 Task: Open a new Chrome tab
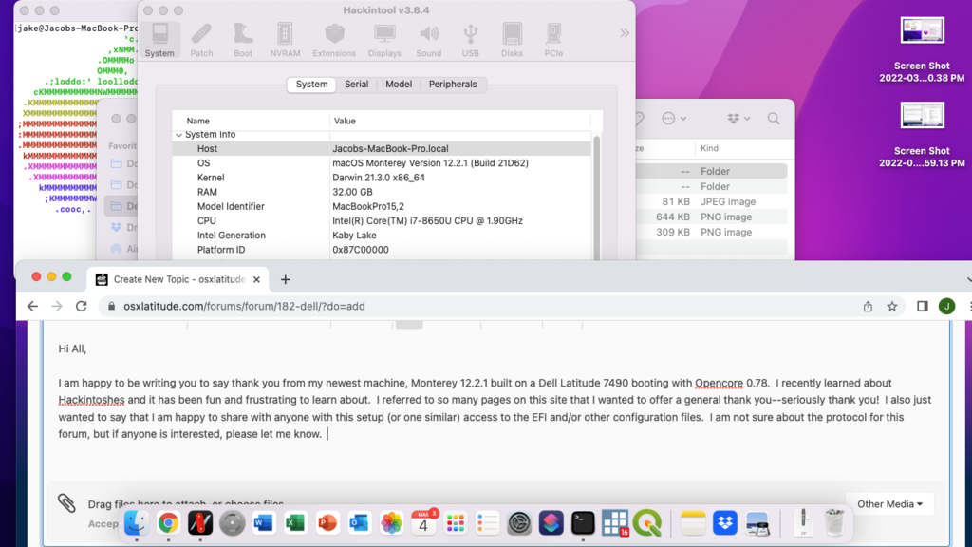[286, 280]
